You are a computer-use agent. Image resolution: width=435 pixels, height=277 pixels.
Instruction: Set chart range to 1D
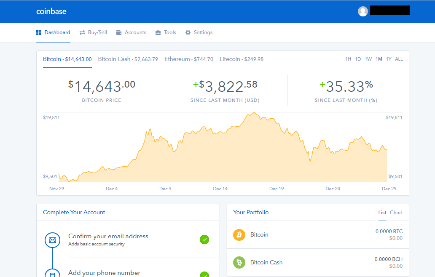tap(358, 59)
